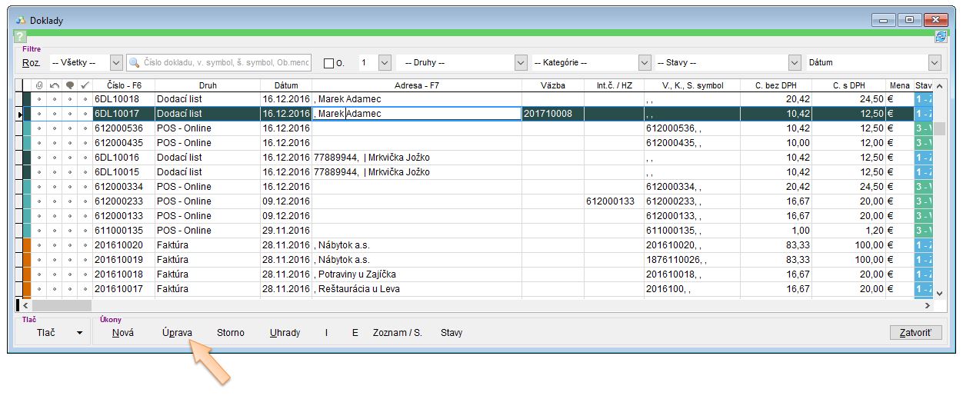The width and height of the screenshot is (963, 399).
Task: Click the vertical scrollbar down arrow
Action: tap(939, 293)
